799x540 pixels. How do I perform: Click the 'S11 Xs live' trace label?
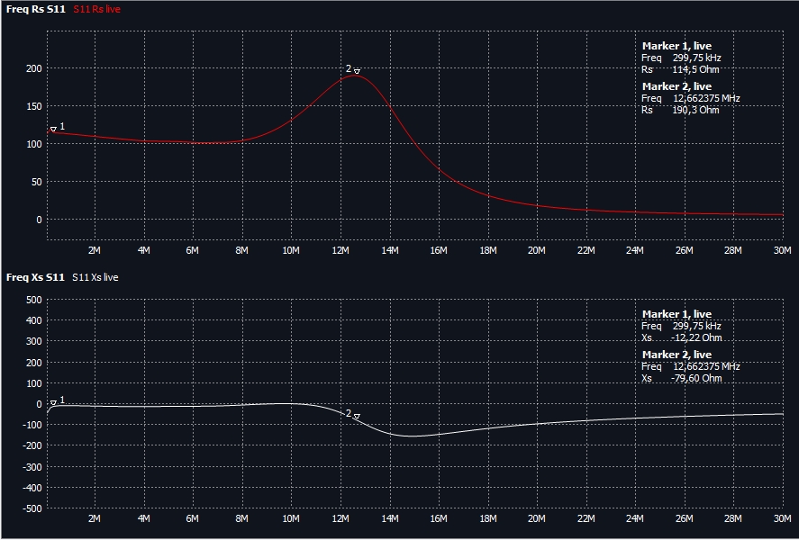pyautogui.click(x=95, y=277)
